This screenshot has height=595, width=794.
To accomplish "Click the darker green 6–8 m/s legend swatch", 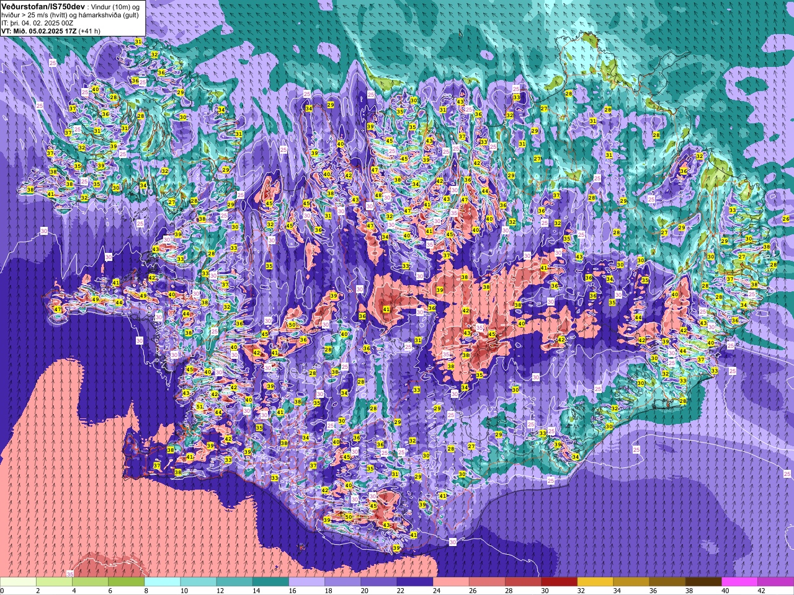I will 127,582.
